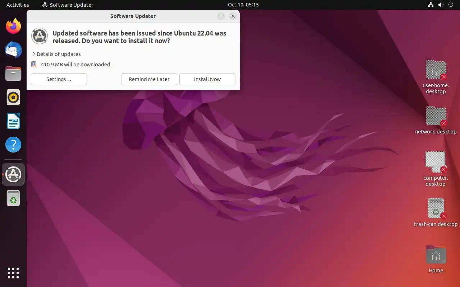Launch Rhythmbox music player from dock
Screen dimensions: 460x287
click(13, 97)
